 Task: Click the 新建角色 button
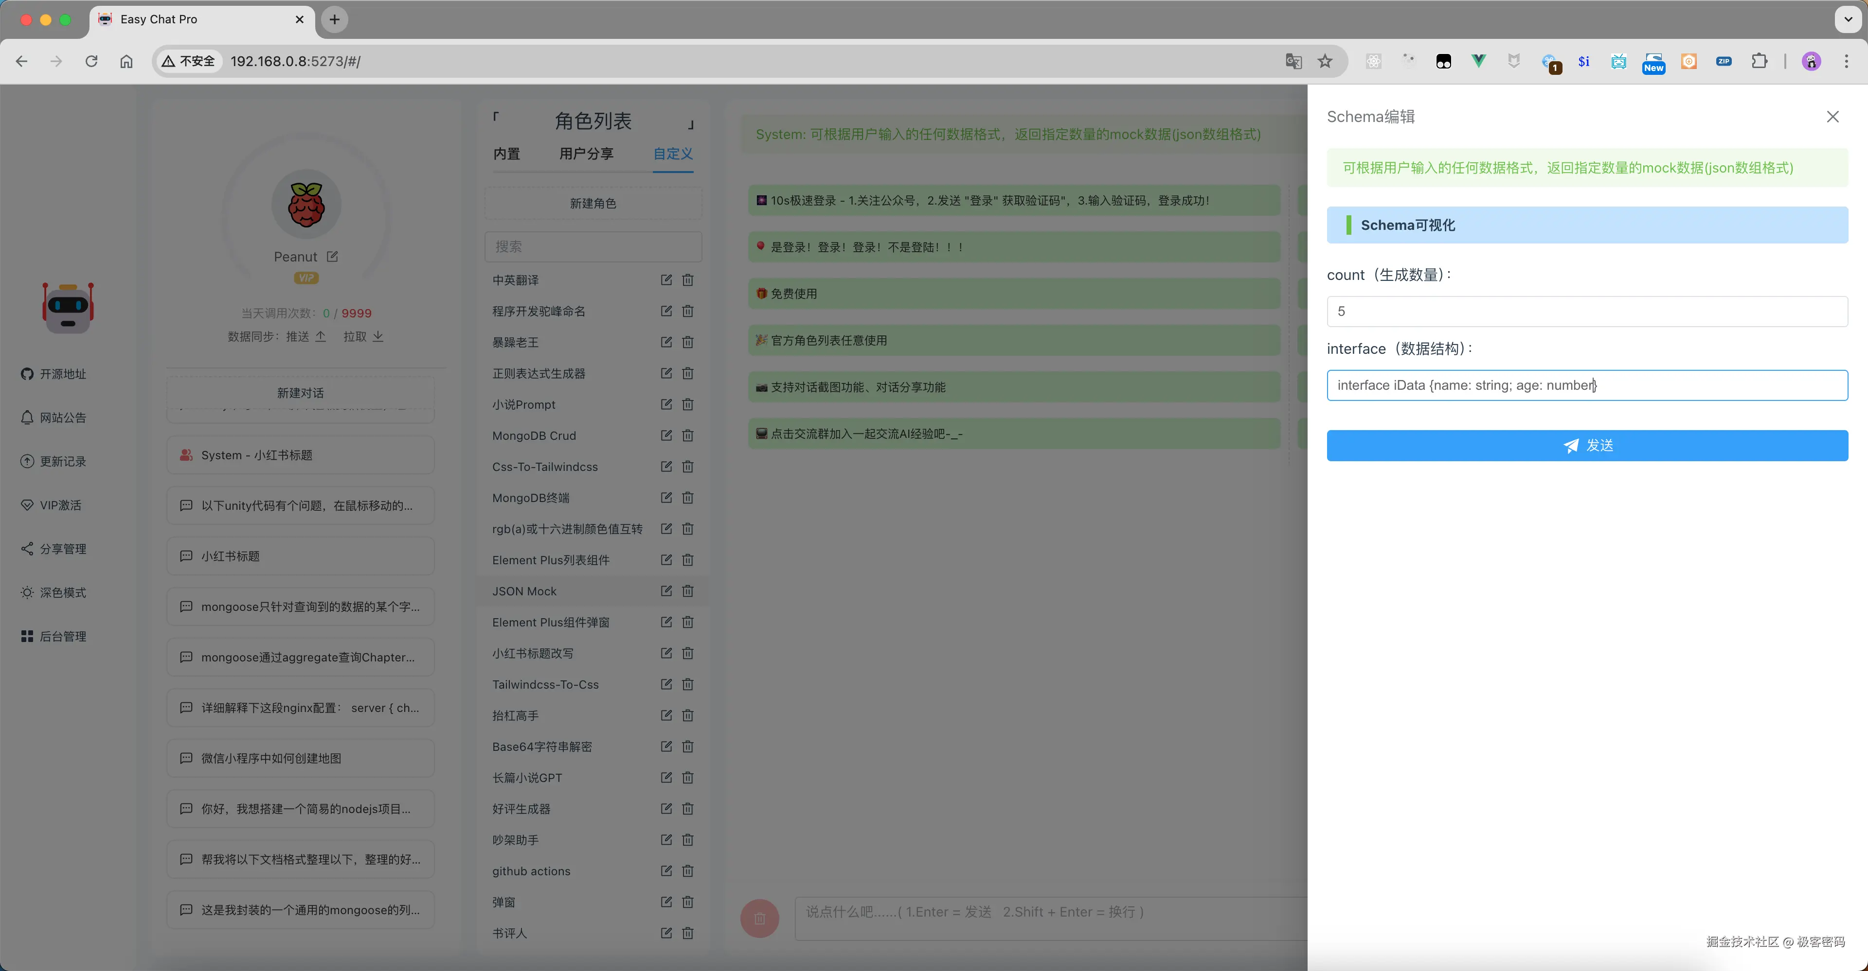593,204
